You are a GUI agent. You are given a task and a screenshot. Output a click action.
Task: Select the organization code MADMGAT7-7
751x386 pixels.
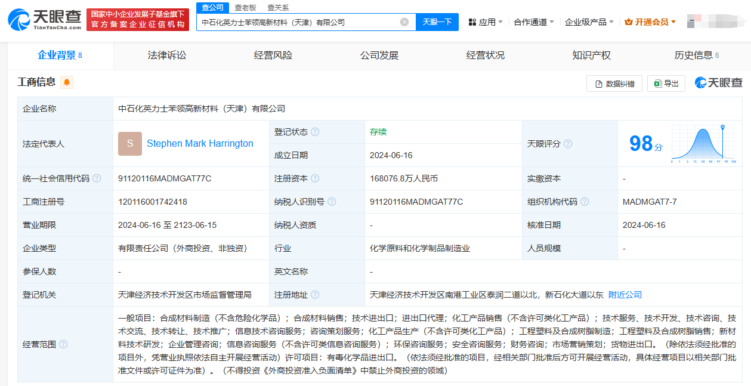coord(650,202)
